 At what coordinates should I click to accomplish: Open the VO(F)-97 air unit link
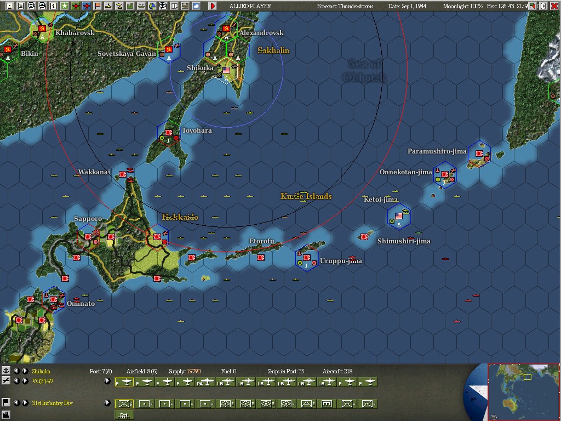point(43,381)
